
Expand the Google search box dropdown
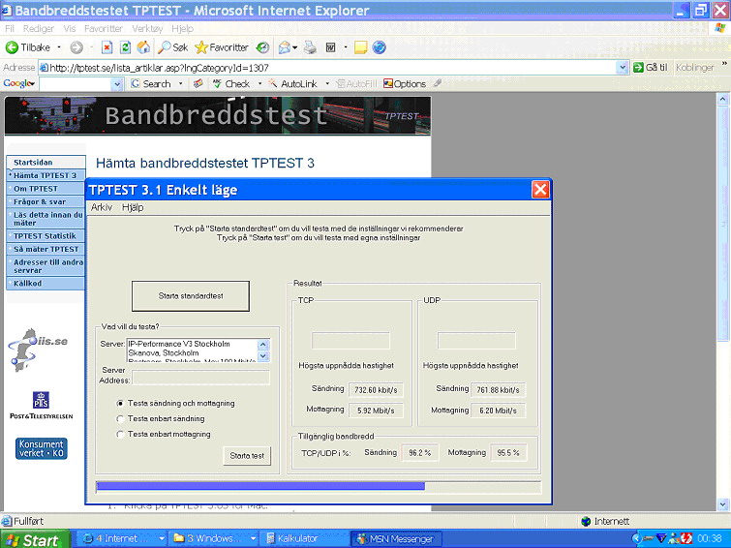click(x=117, y=84)
